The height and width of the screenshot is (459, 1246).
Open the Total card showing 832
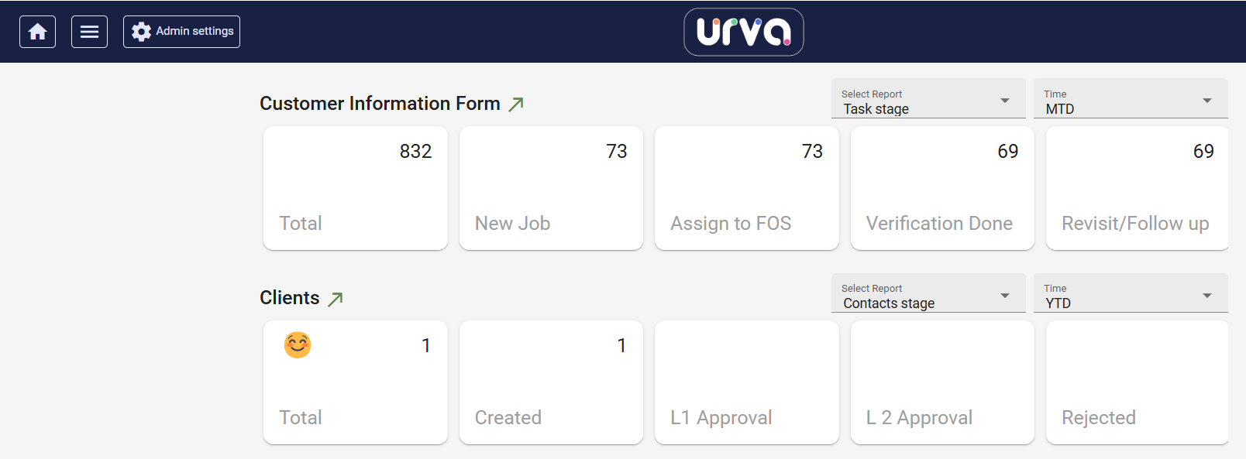coord(355,188)
